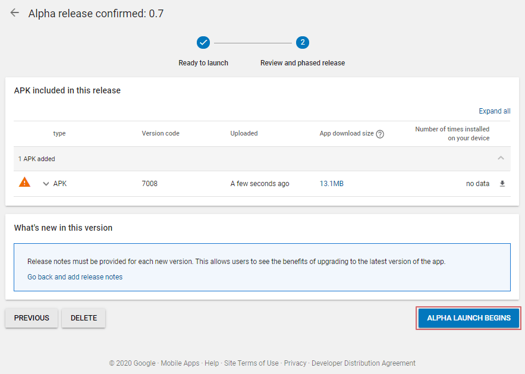
Task: Click the 'Ready to launch' step label
Action: 203,63
